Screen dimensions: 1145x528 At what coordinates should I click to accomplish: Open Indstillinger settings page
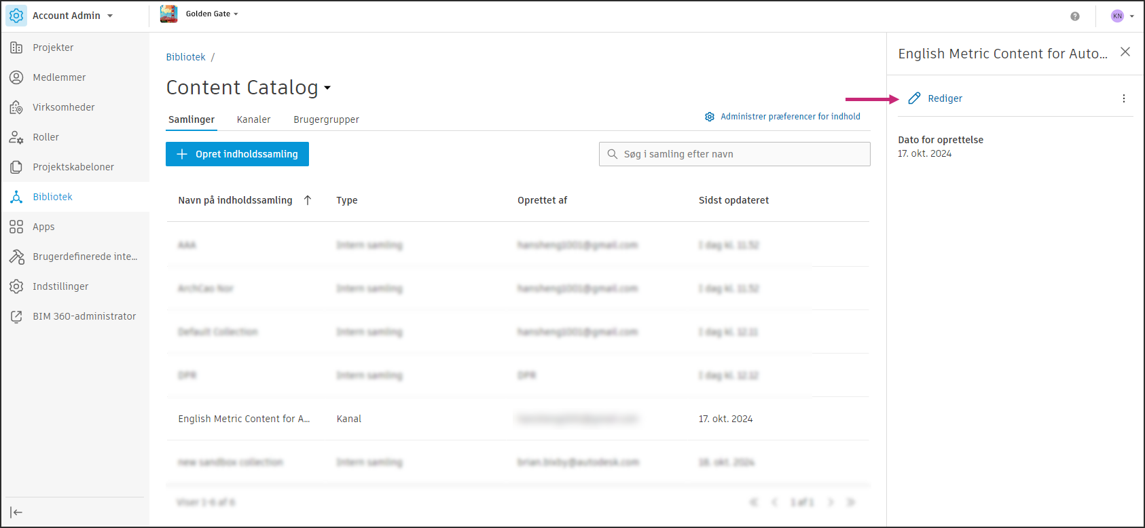tap(60, 286)
